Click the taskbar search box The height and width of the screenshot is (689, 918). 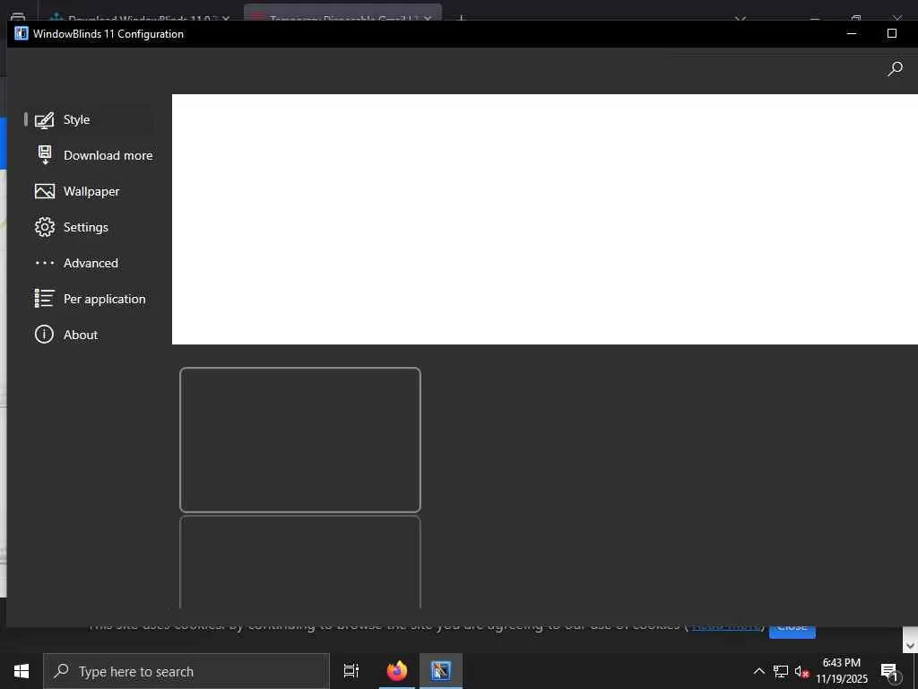click(186, 671)
